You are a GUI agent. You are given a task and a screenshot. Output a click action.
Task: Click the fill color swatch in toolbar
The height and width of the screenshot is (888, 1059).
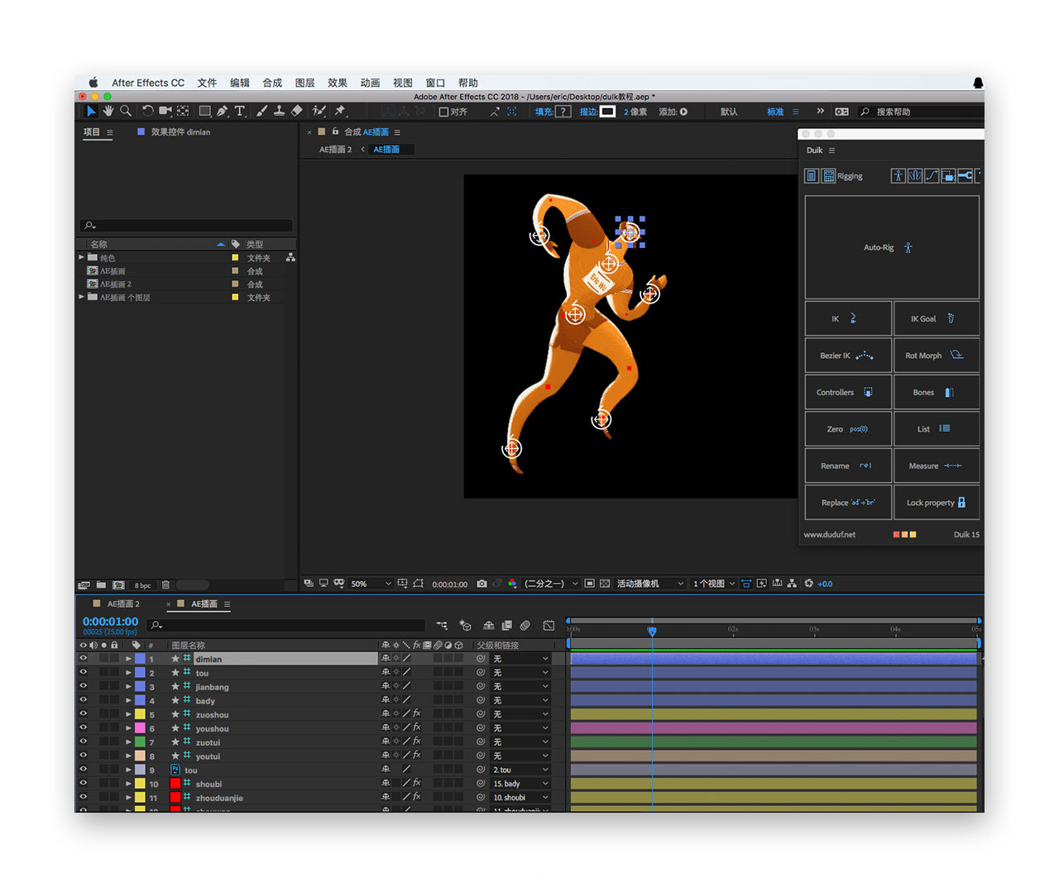563,112
